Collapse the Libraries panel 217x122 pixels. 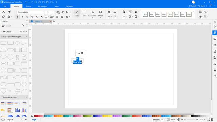pyautogui.click(x=27, y=21)
